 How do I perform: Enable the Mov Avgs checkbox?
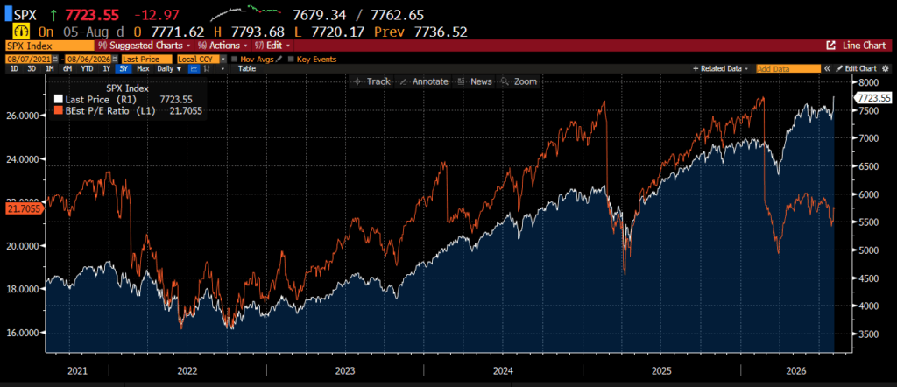(x=235, y=59)
